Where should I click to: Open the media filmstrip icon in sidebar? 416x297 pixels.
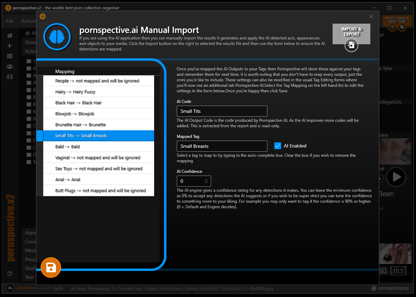pyautogui.click(x=10, y=76)
